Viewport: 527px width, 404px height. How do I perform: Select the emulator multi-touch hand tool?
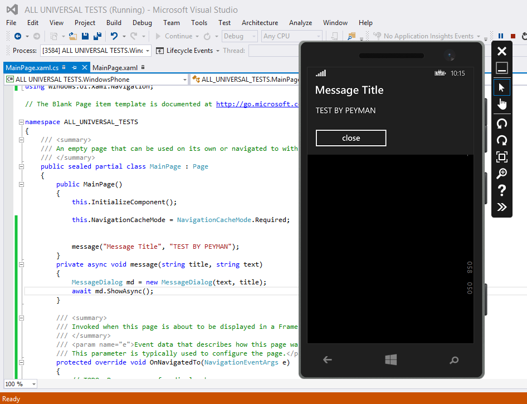click(502, 105)
